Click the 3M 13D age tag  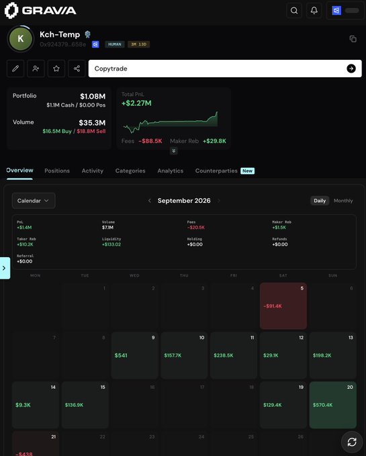tap(138, 44)
